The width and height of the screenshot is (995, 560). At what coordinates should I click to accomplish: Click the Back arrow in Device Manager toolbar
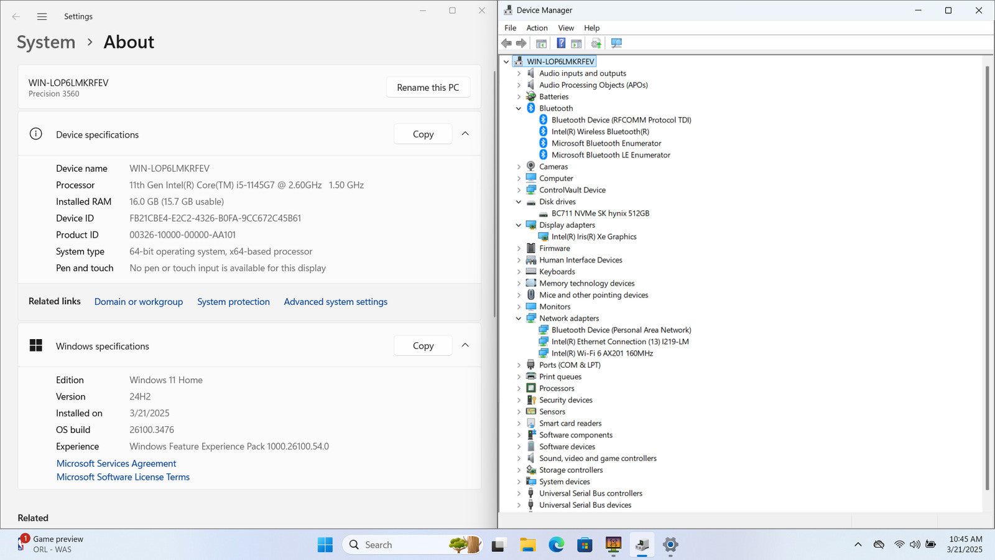[x=506, y=43]
